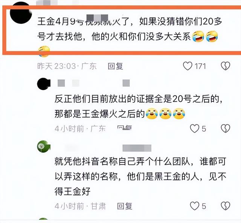Reply to the top comment posted 昨天 23:03

click(x=115, y=66)
